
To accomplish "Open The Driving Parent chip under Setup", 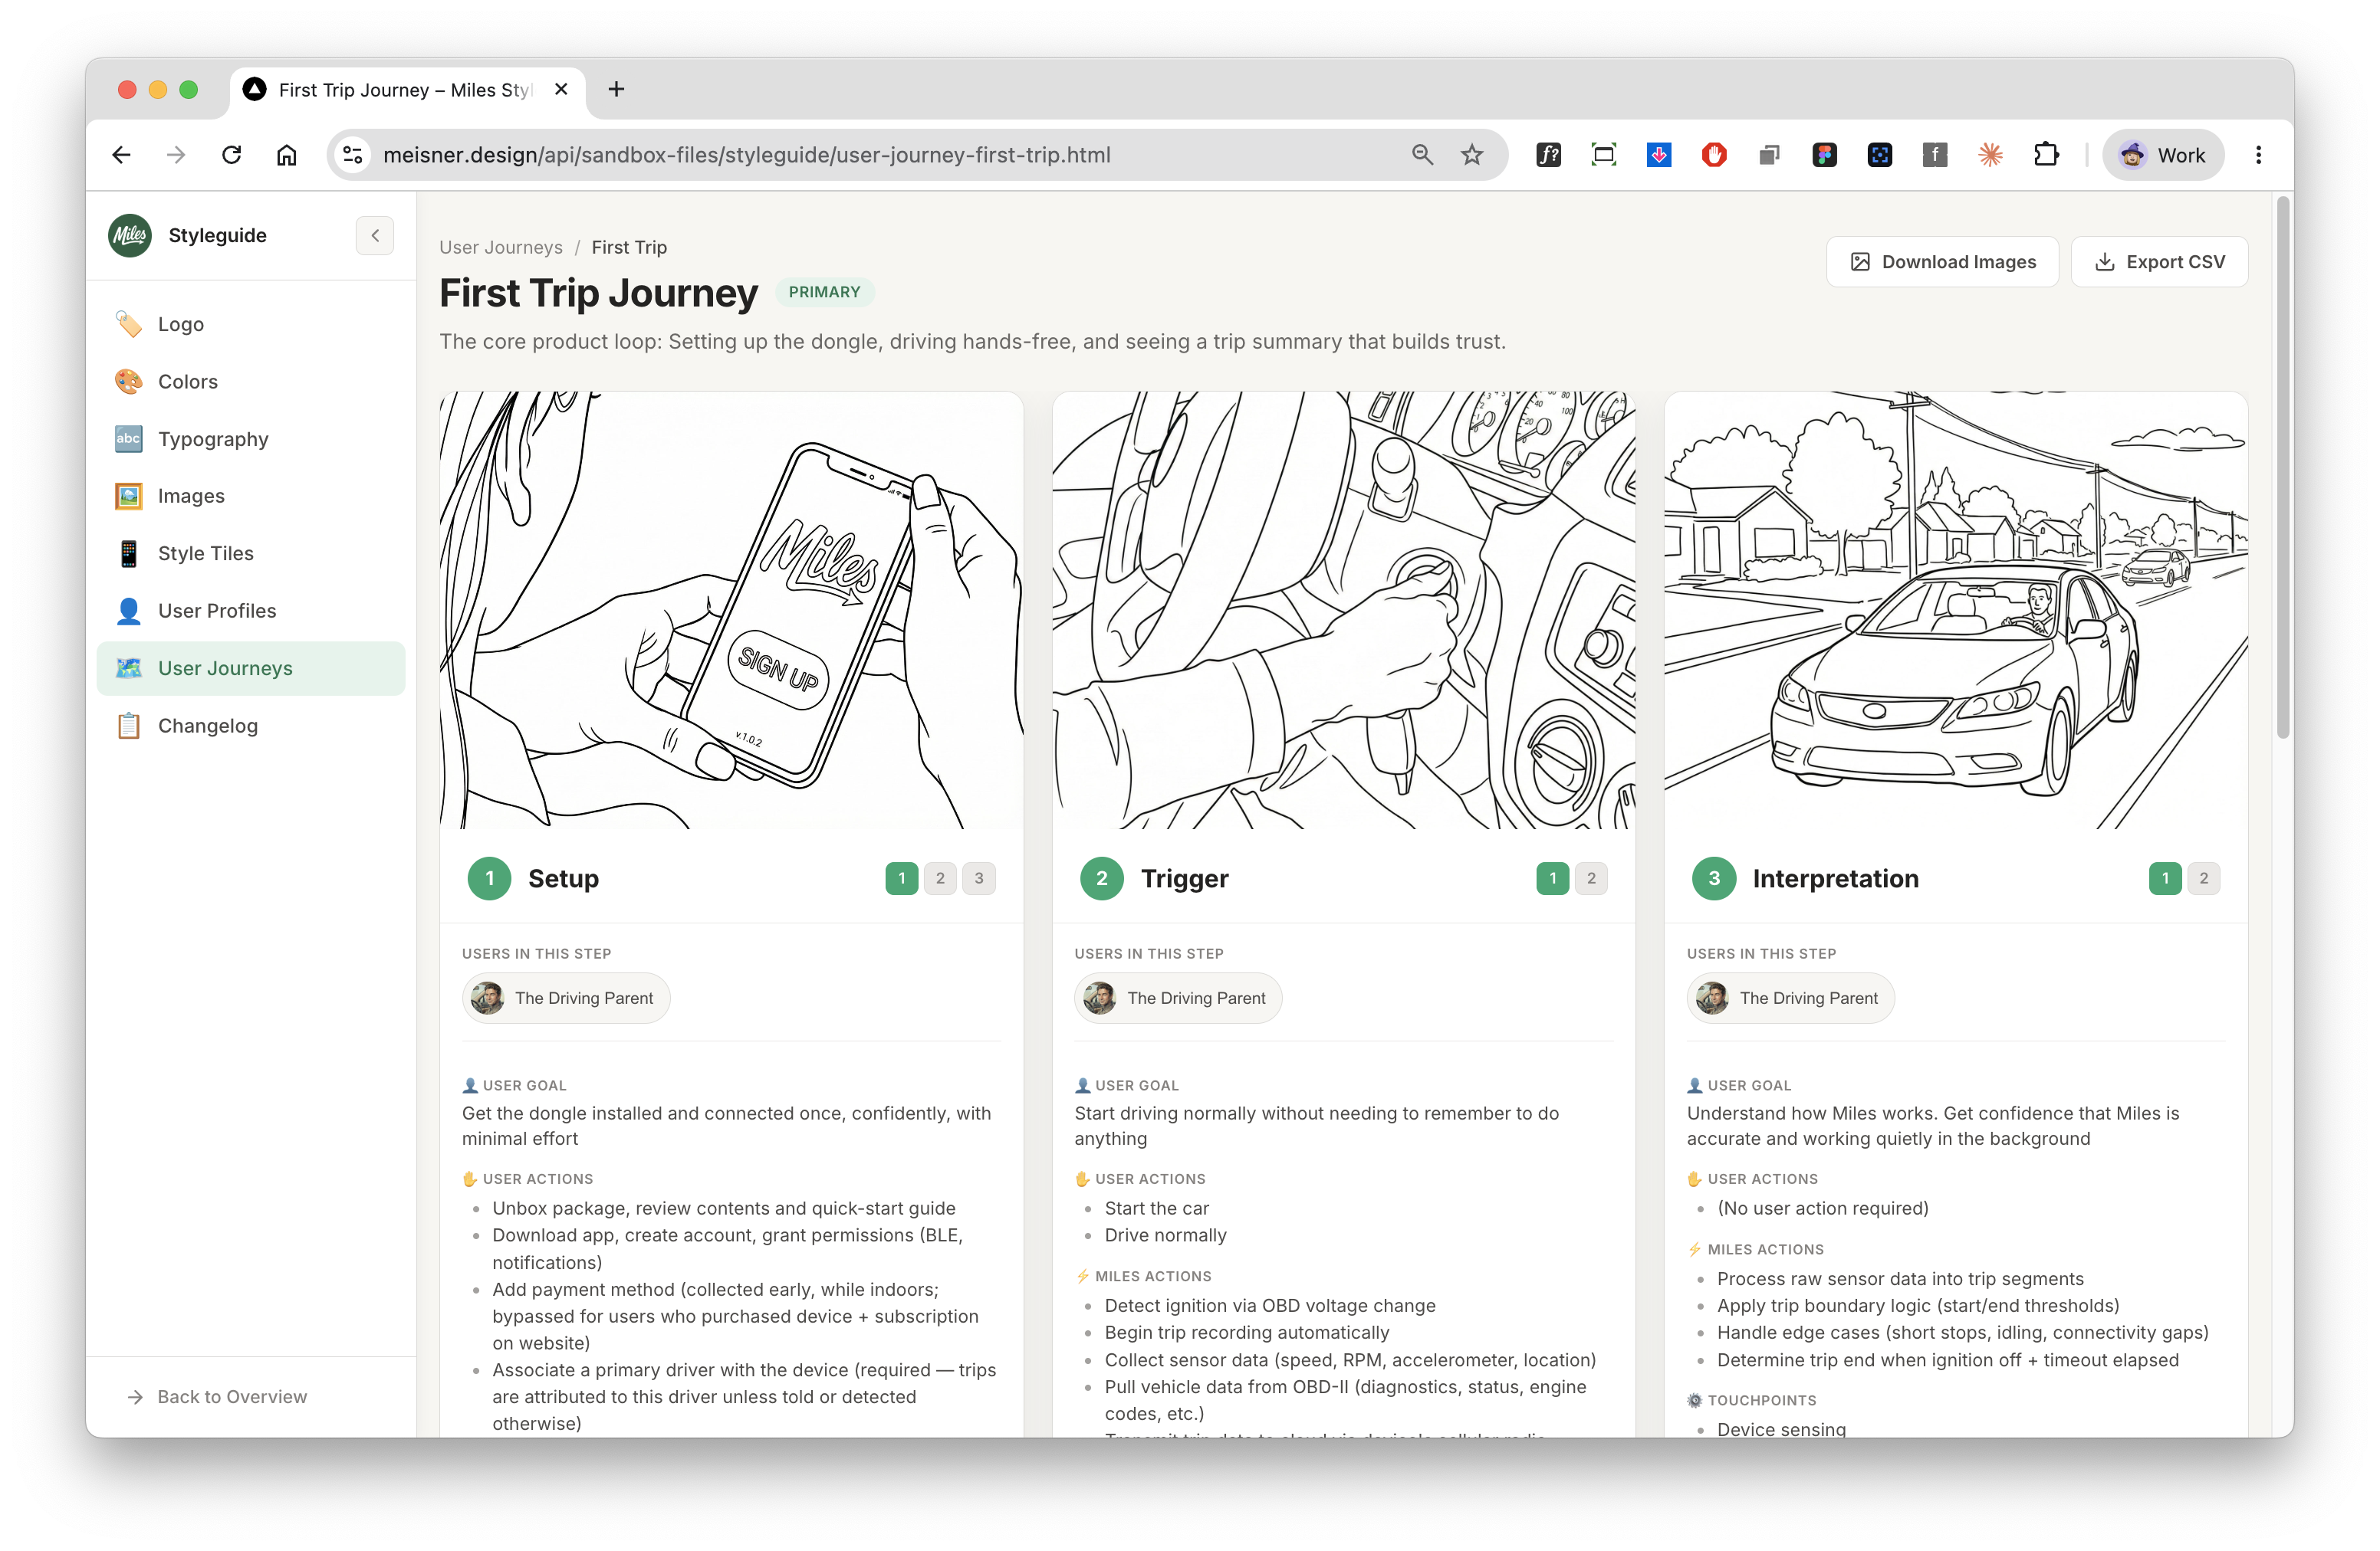I will 566,998.
